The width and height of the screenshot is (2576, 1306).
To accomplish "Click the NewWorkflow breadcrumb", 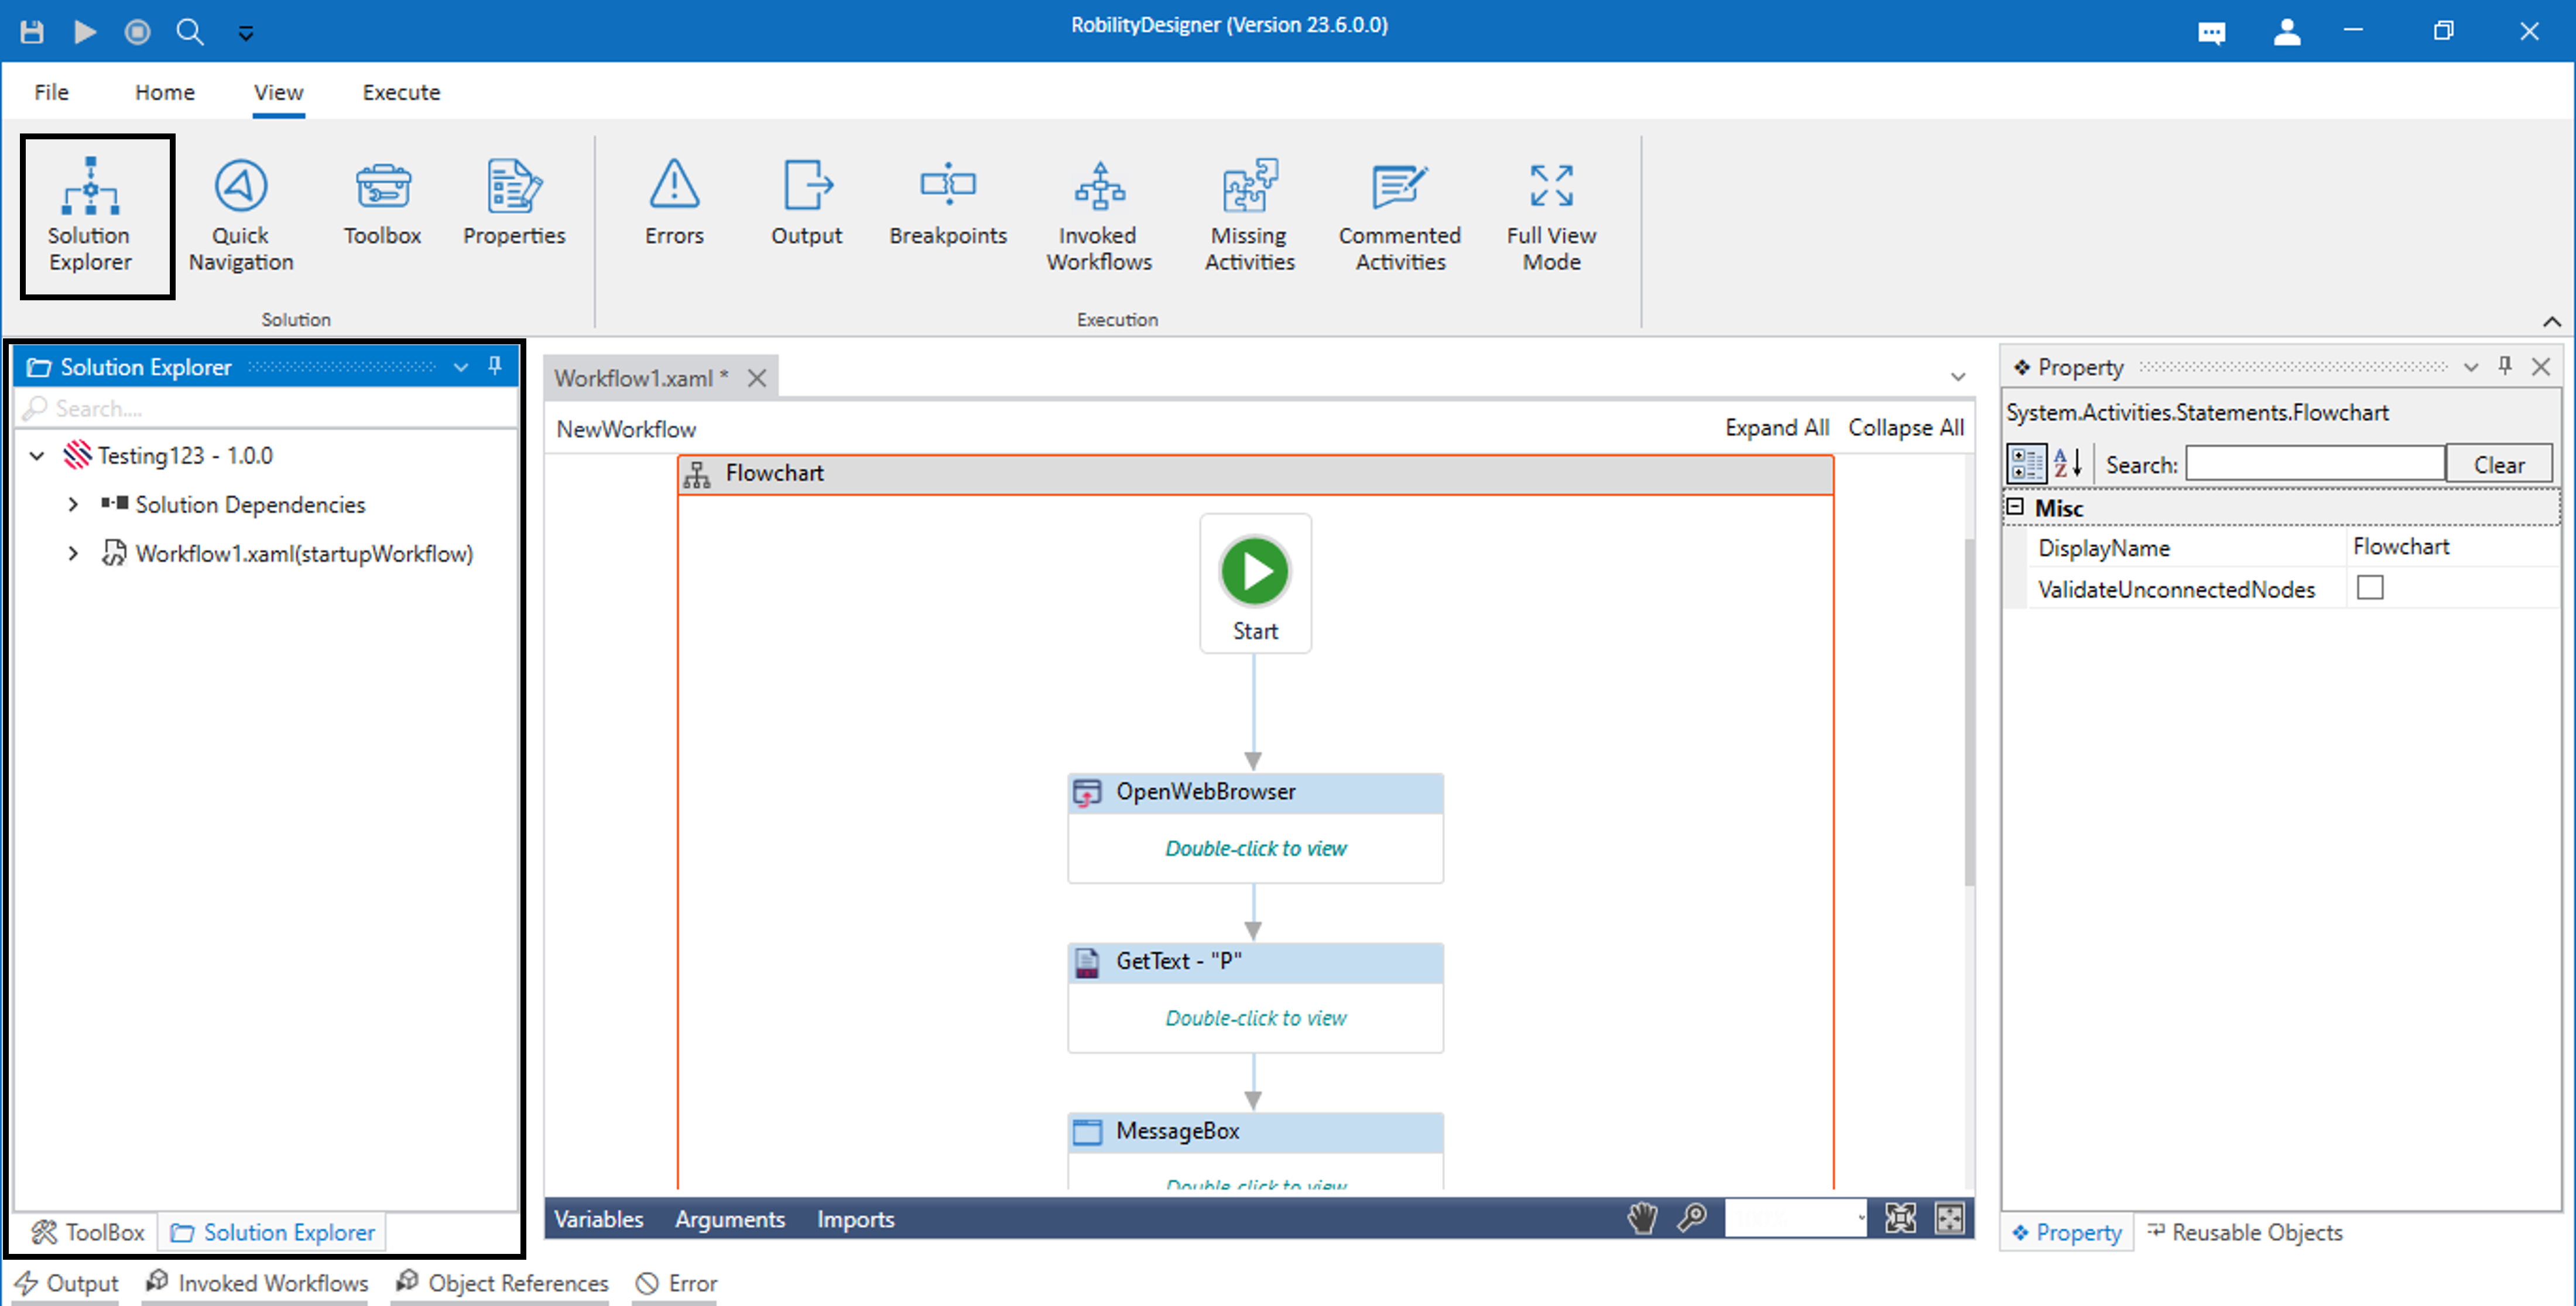I will [626, 429].
